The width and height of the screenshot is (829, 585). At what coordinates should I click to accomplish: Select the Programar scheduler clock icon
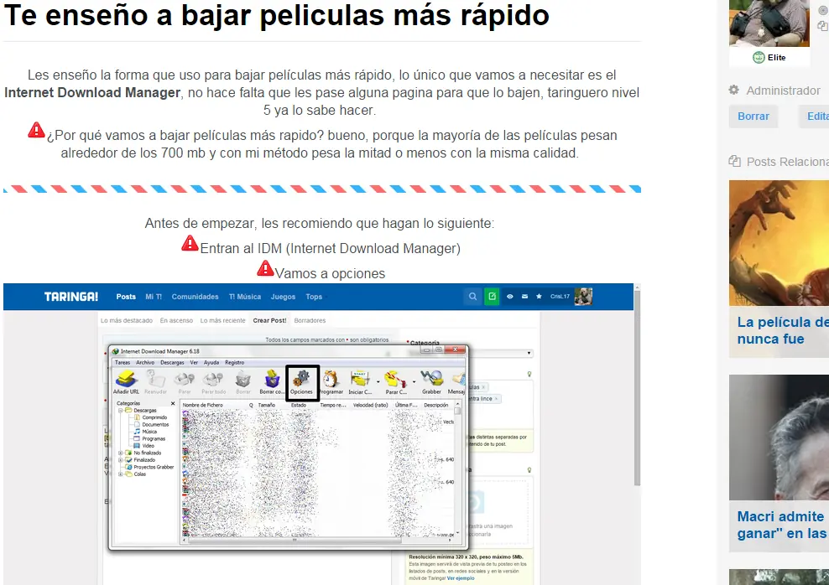(331, 380)
